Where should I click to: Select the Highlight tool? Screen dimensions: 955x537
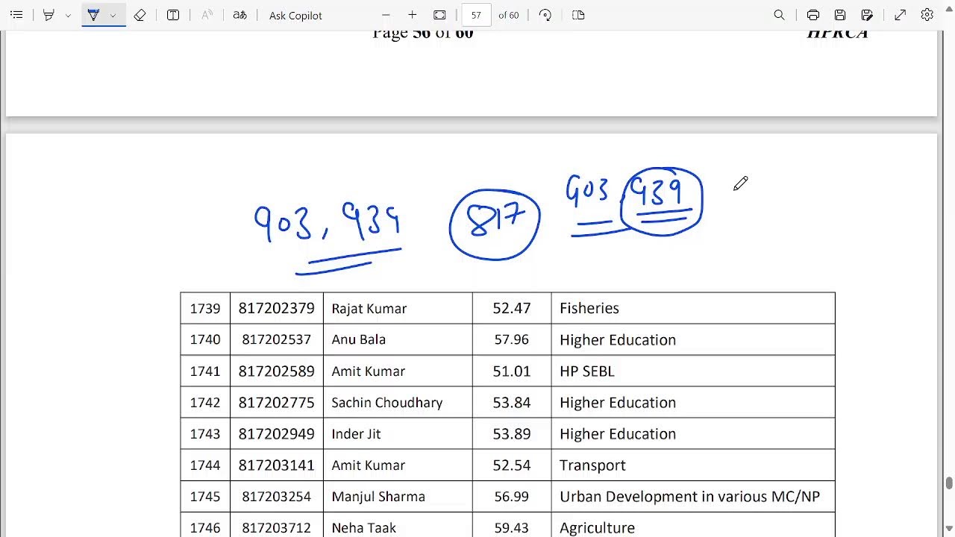click(48, 15)
